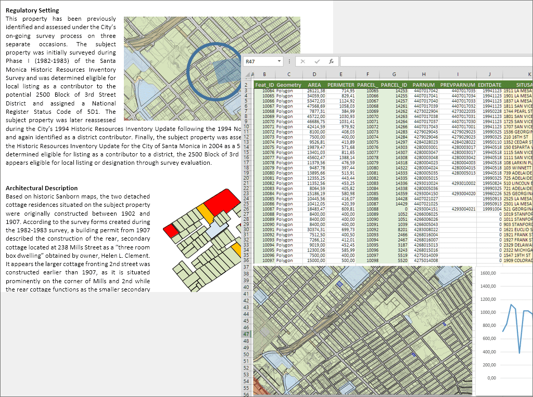Screen dimensions: 533x397
Task: Select column E header
Action: coord(340,74)
